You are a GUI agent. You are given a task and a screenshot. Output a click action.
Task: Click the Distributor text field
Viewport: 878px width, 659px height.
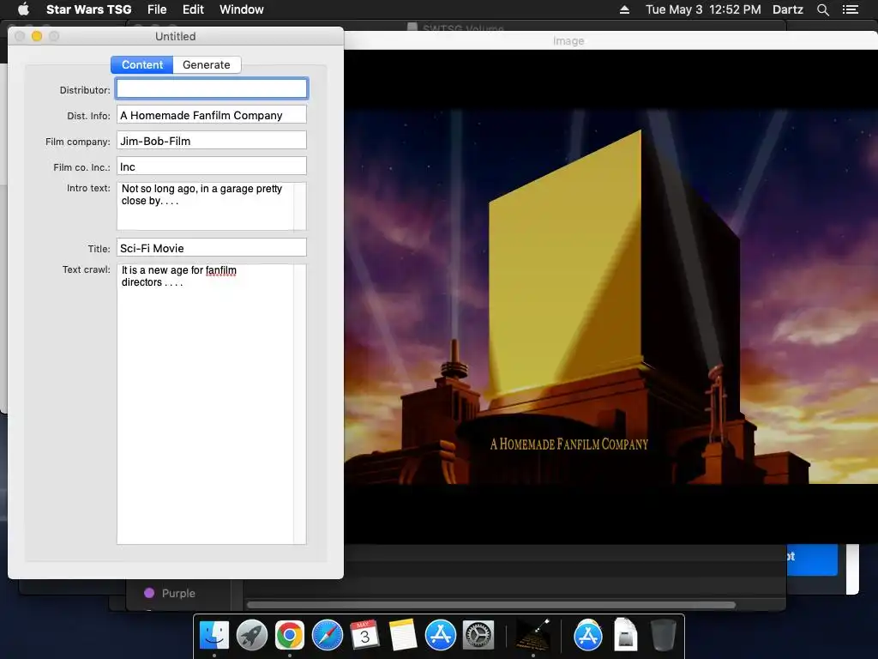(212, 88)
